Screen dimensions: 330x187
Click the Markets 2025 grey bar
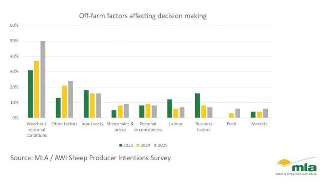coord(266,113)
